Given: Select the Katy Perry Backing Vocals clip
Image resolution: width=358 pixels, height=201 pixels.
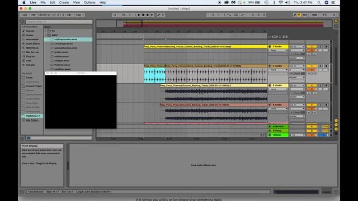Looking at the screenshot, I should tap(205, 46).
